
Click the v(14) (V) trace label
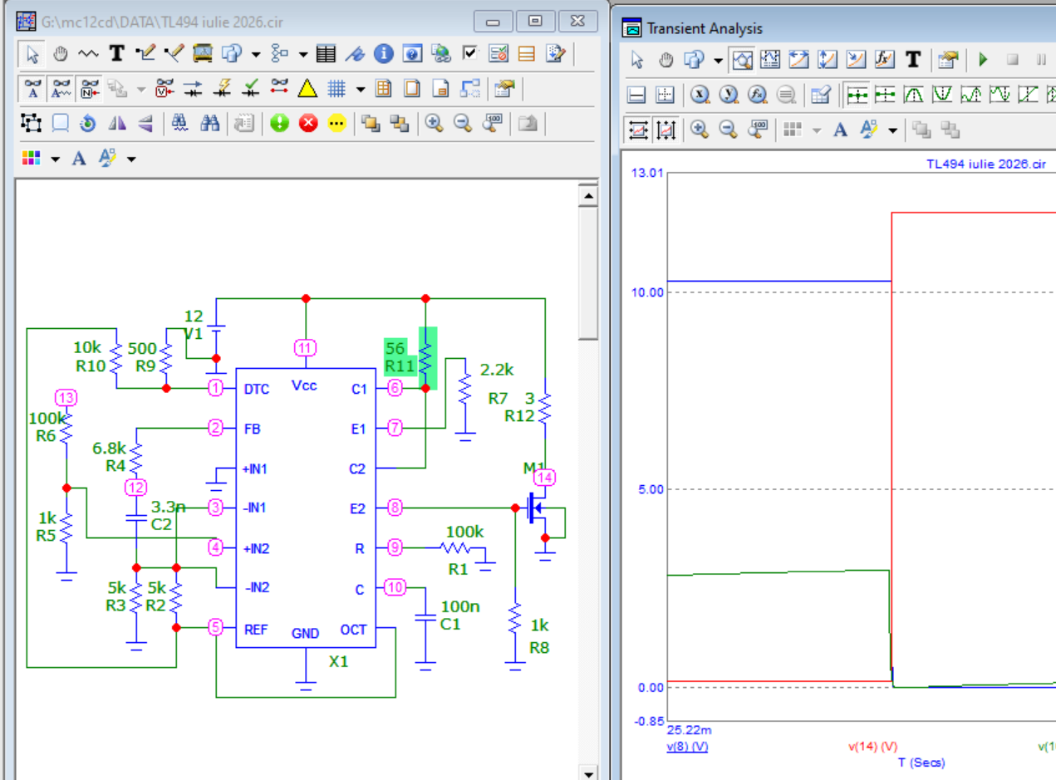[x=872, y=746]
